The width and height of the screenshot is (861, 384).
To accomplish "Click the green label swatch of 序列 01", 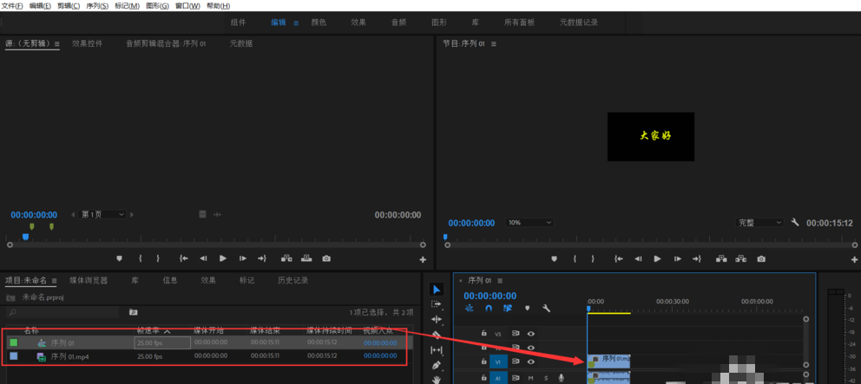I will coord(13,342).
